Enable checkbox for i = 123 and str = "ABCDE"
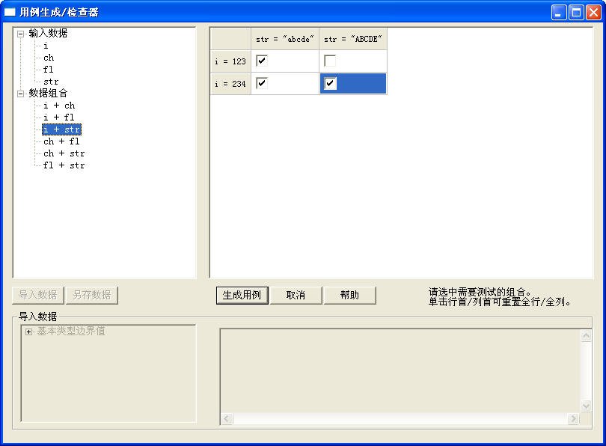Viewport: 606px width, 446px height. [x=330, y=61]
